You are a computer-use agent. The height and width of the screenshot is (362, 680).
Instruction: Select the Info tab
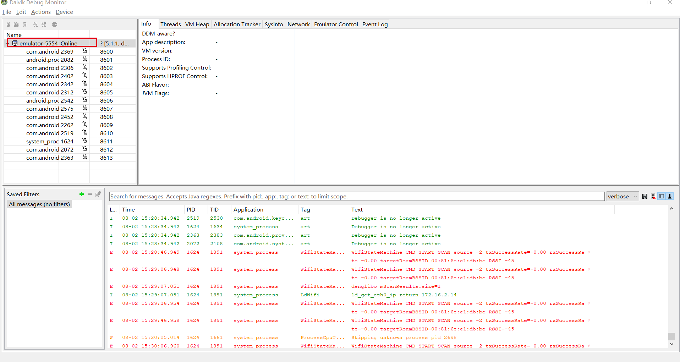point(146,24)
